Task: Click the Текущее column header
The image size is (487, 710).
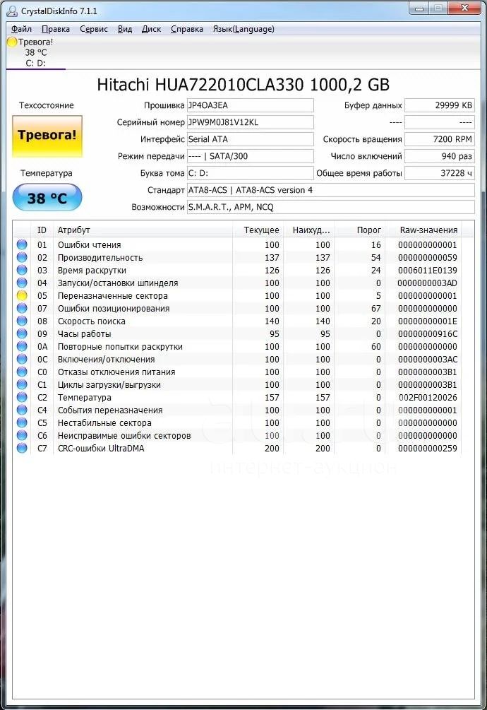Action: 258,230
